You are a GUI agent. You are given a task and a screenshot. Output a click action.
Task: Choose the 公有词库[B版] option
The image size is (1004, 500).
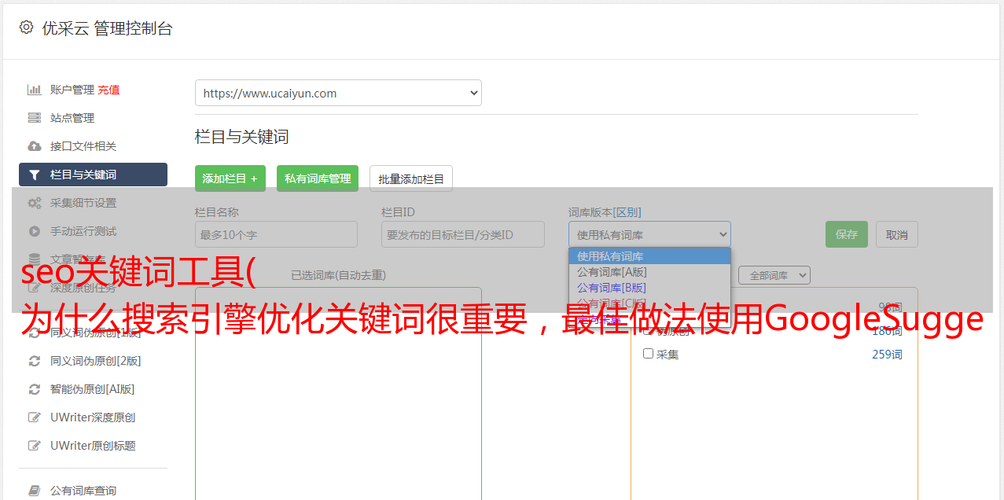(x=649, y=288)
